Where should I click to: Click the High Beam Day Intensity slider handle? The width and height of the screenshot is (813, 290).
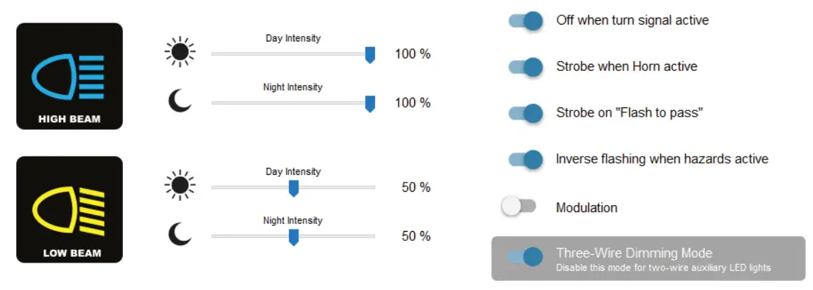[370, 55]
